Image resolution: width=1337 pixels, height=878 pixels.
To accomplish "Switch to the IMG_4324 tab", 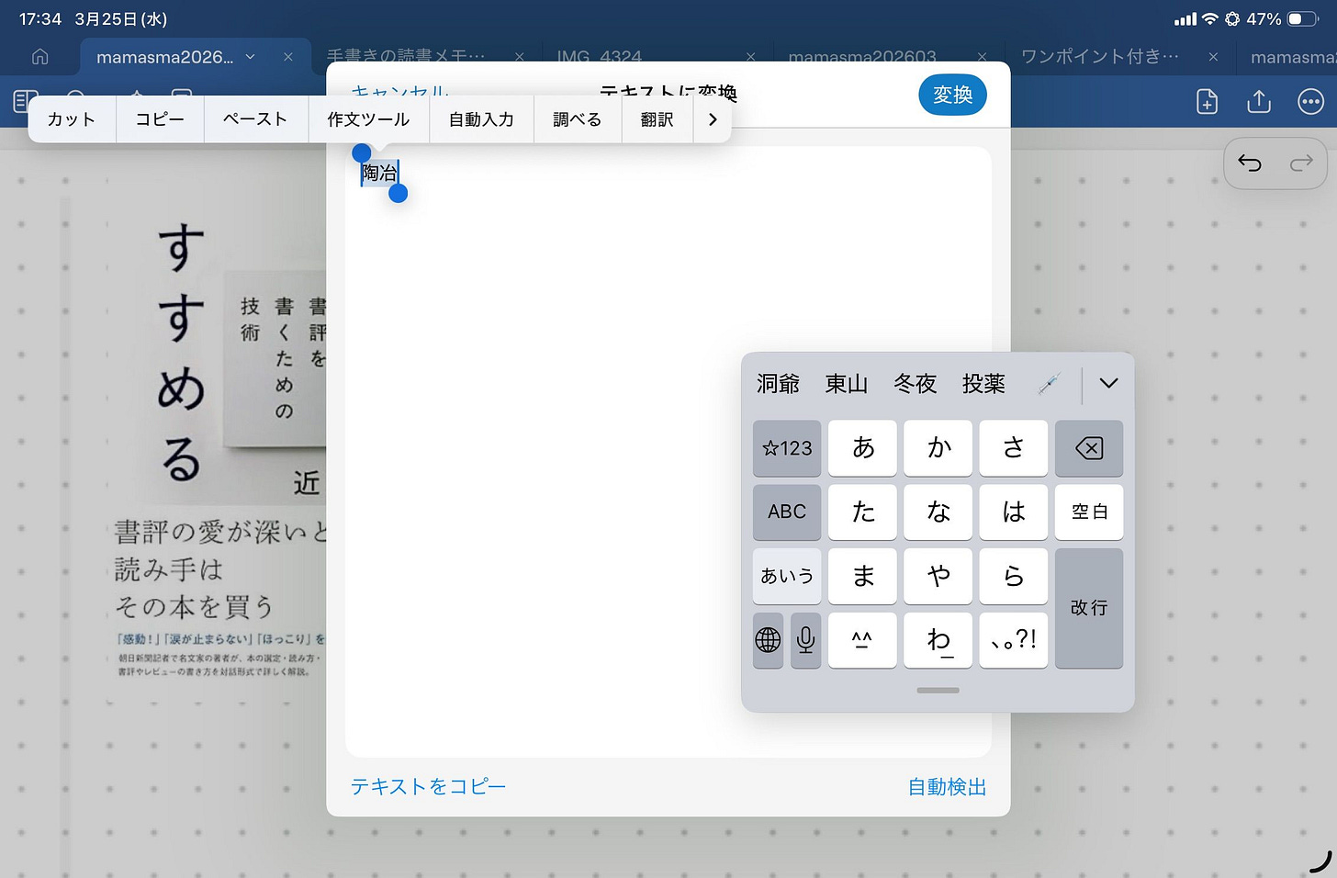I will [599, 56].
